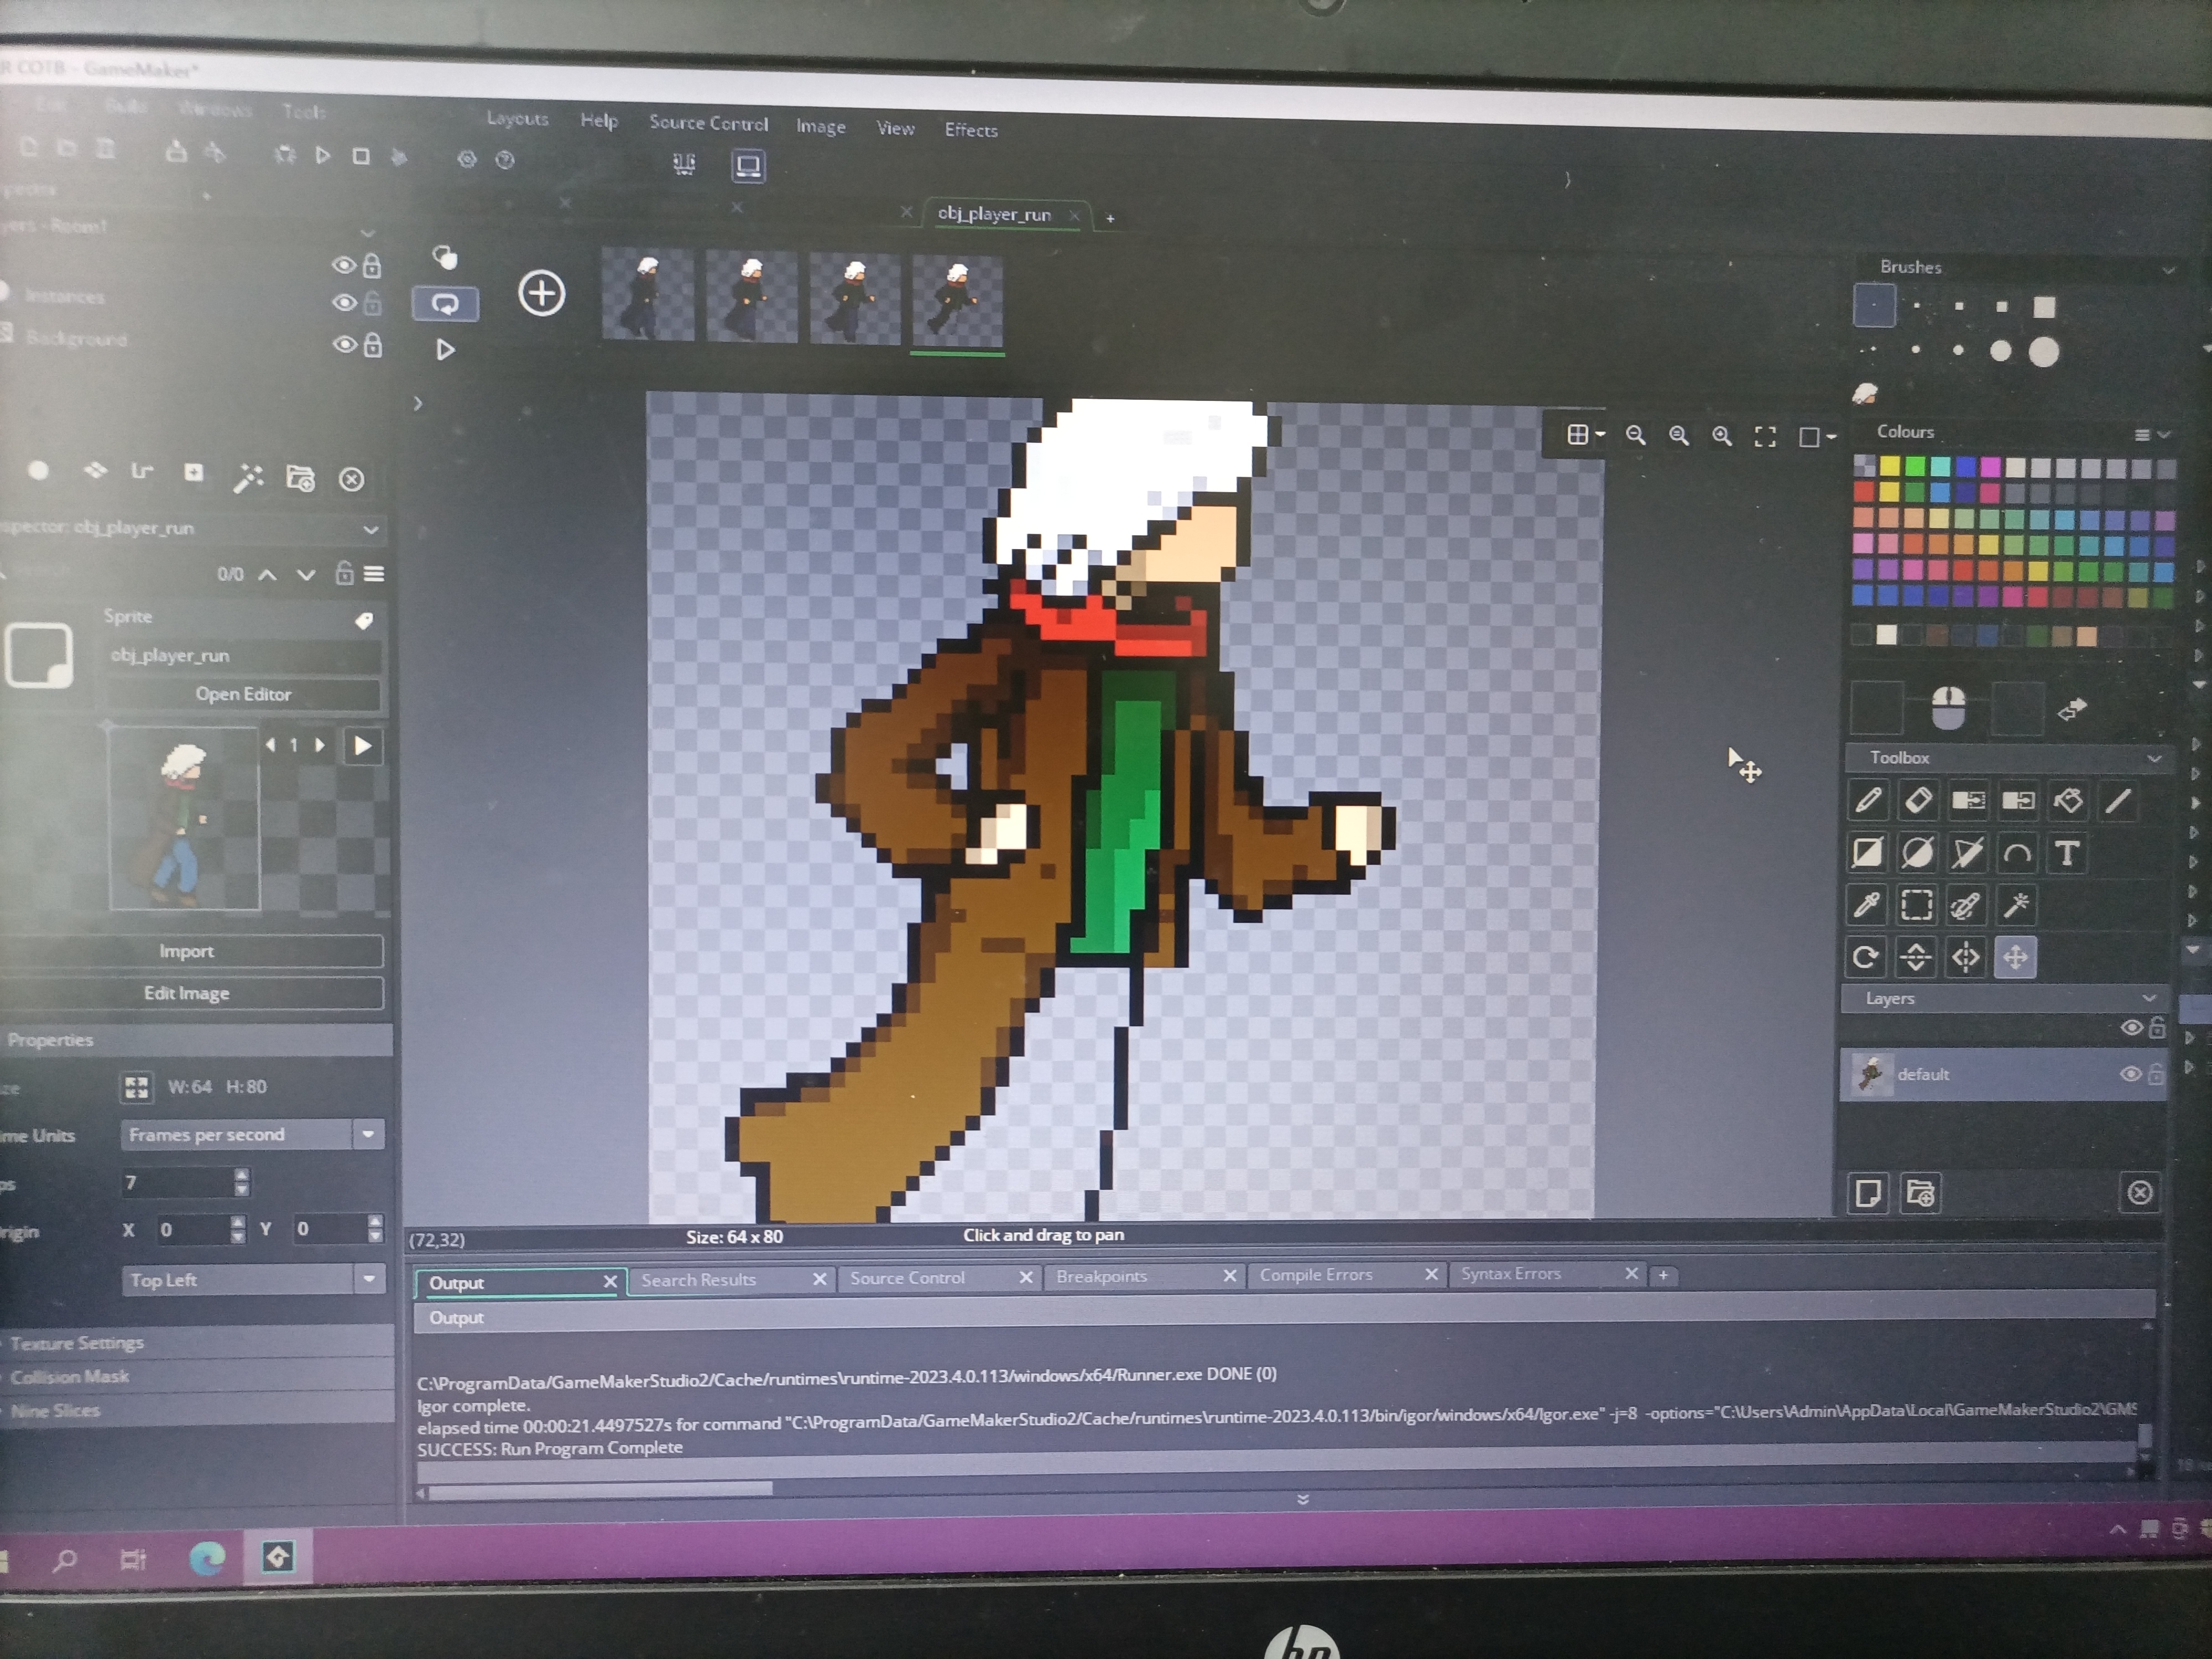Toggle Background layer visibility eye
The image size is (2212, 1659).
[345, 344]
